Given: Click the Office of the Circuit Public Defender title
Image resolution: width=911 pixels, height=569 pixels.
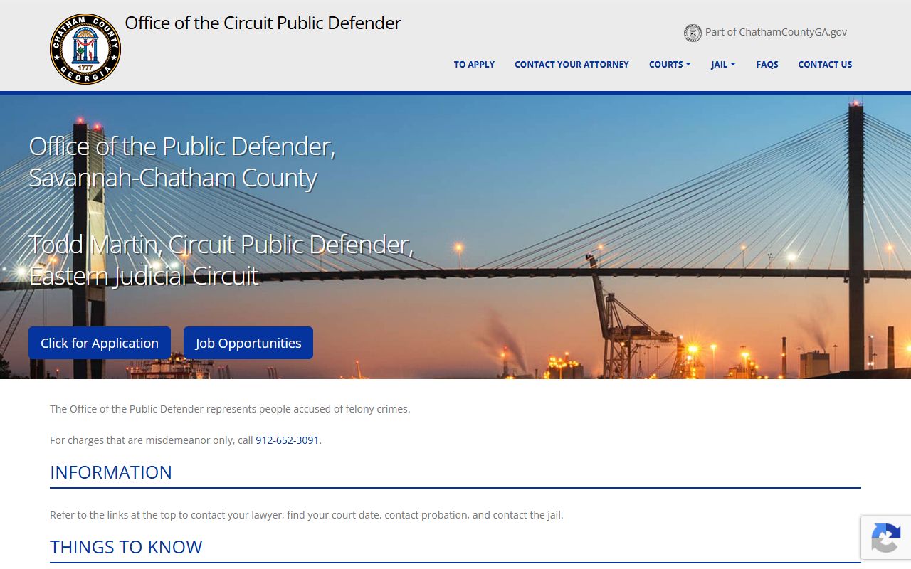Looking at the screenshot, I should pyautogui.click(x=263, y=23).
